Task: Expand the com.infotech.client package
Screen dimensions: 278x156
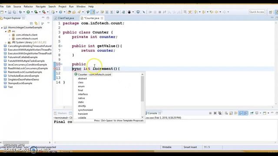Action: (10, 35)
